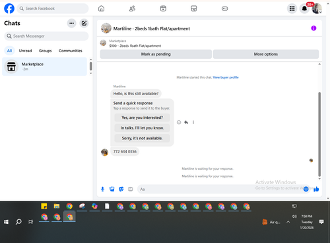The height and width of the screenshot is (243, 330).
Task: Open message more options vertical dots
Action: coord(193,122)
